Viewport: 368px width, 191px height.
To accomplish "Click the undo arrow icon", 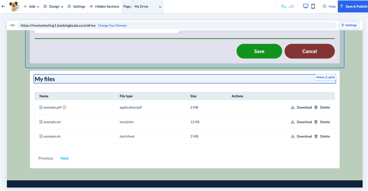I will pos(283,6).
